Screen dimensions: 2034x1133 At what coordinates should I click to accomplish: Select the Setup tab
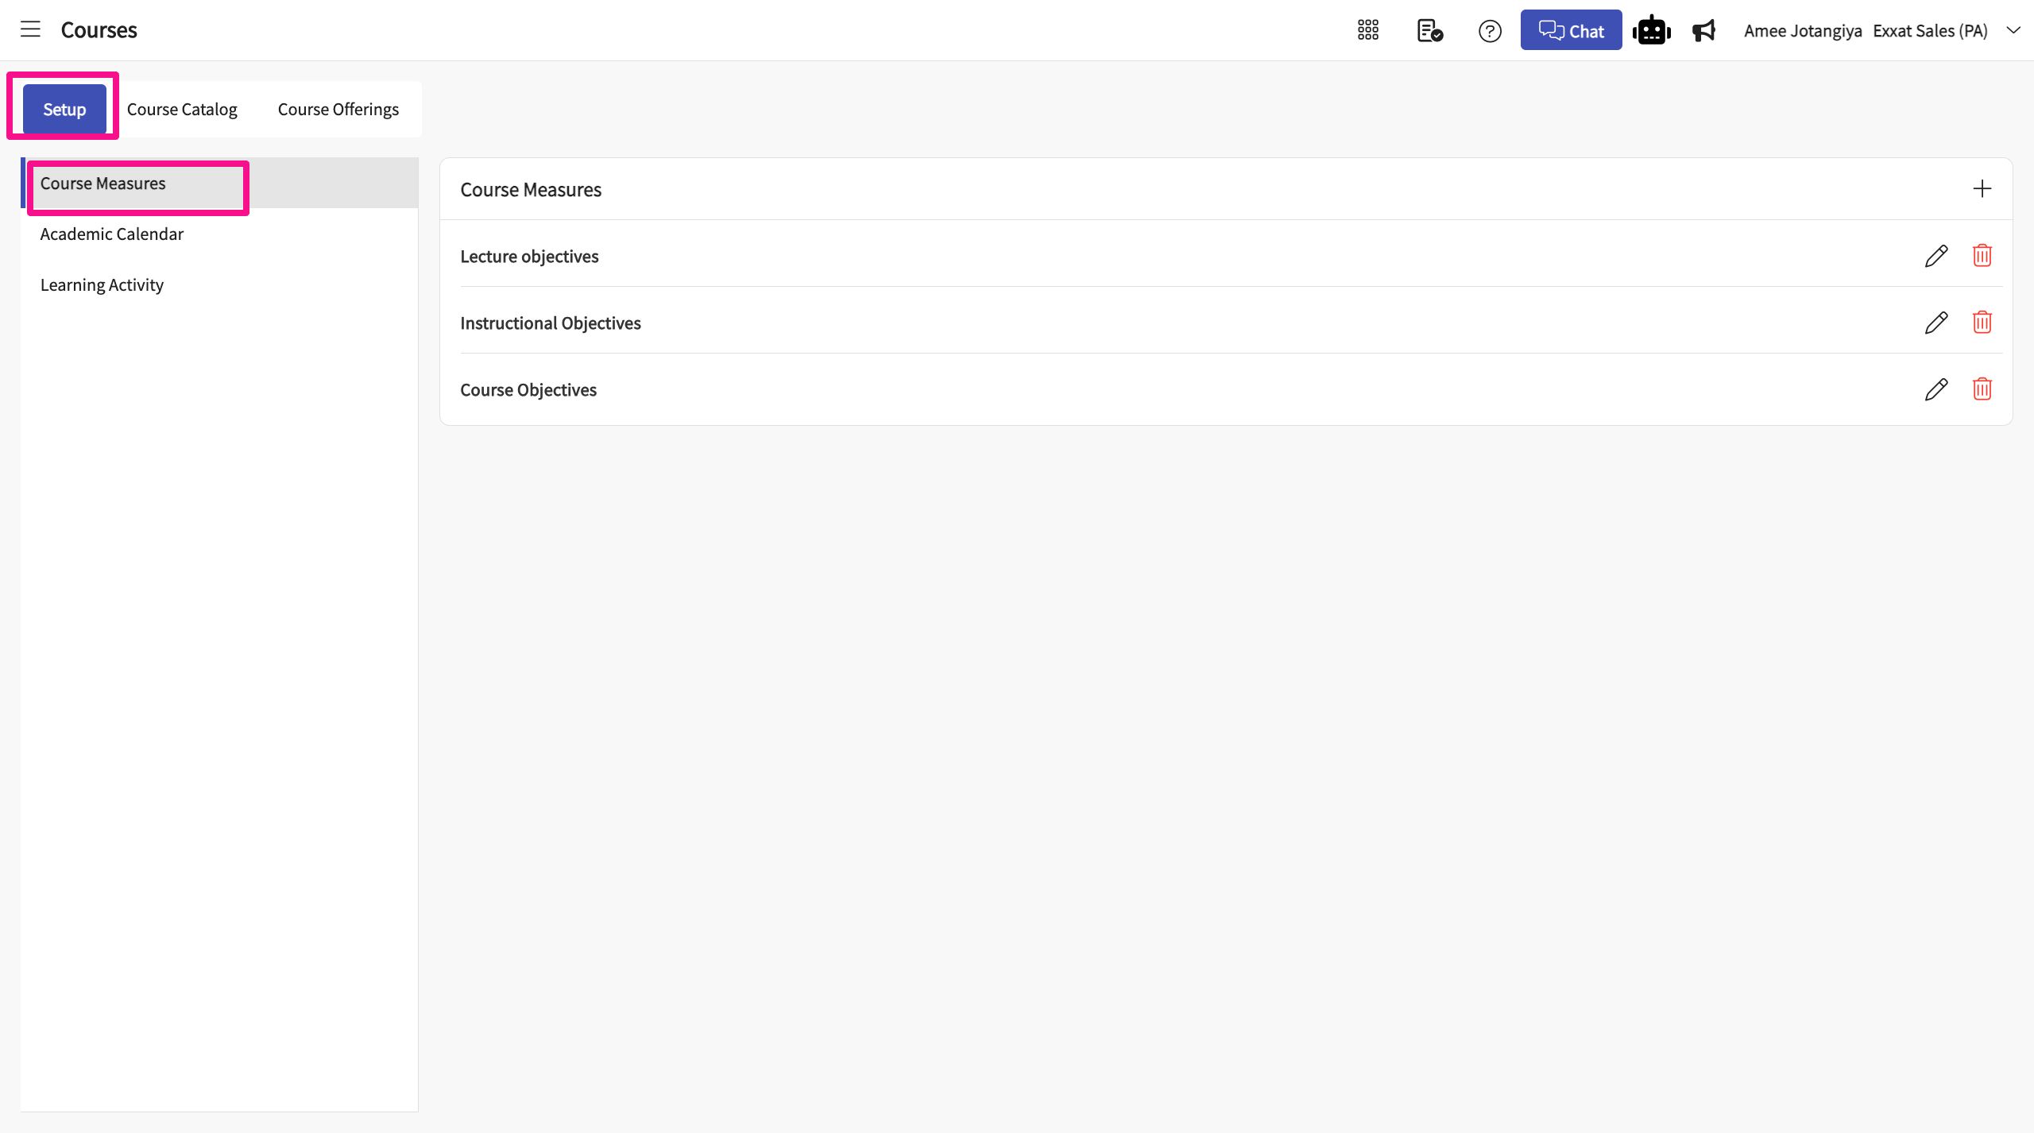click(x=64, y=110)
